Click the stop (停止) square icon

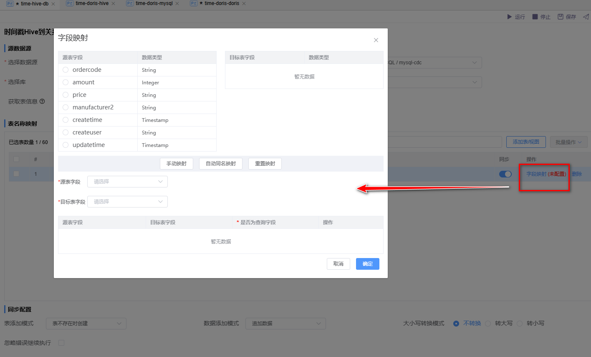click(535, 17)
